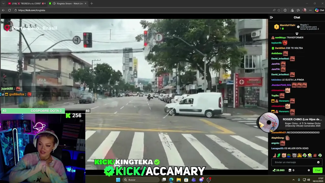Open a new browser tab

coord(92,4)
